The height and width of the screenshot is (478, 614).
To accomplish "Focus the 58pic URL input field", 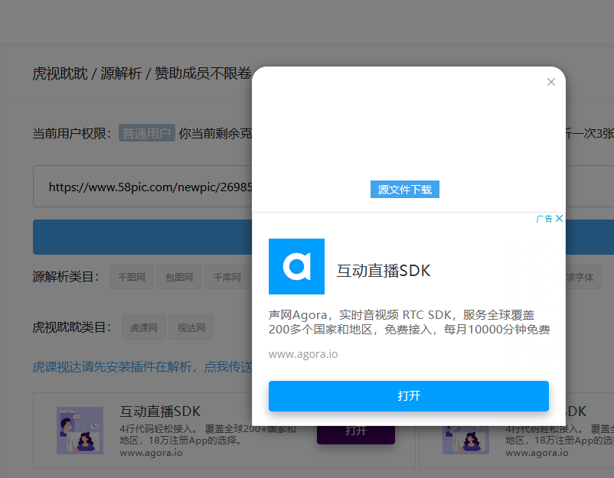I will 143,187.
